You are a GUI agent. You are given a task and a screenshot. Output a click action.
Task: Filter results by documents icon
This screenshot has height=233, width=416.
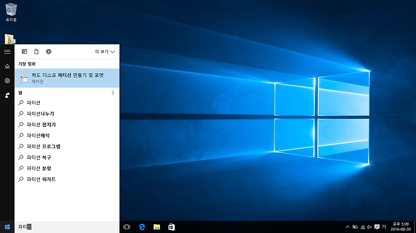tap(36, 52)
